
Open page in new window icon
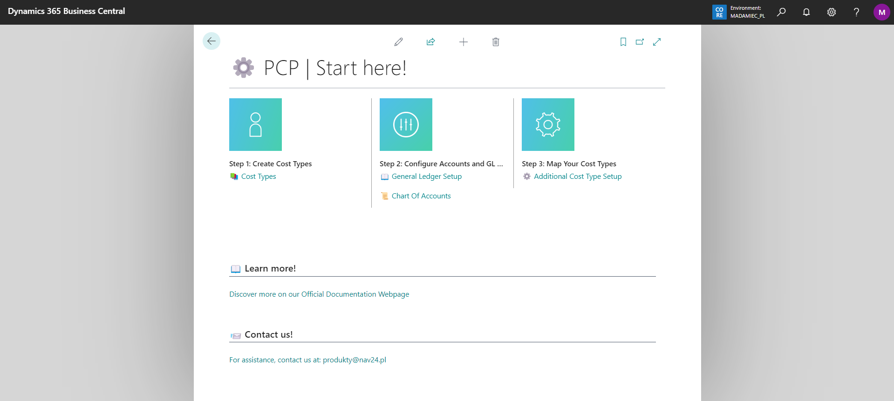click(640, 42)
